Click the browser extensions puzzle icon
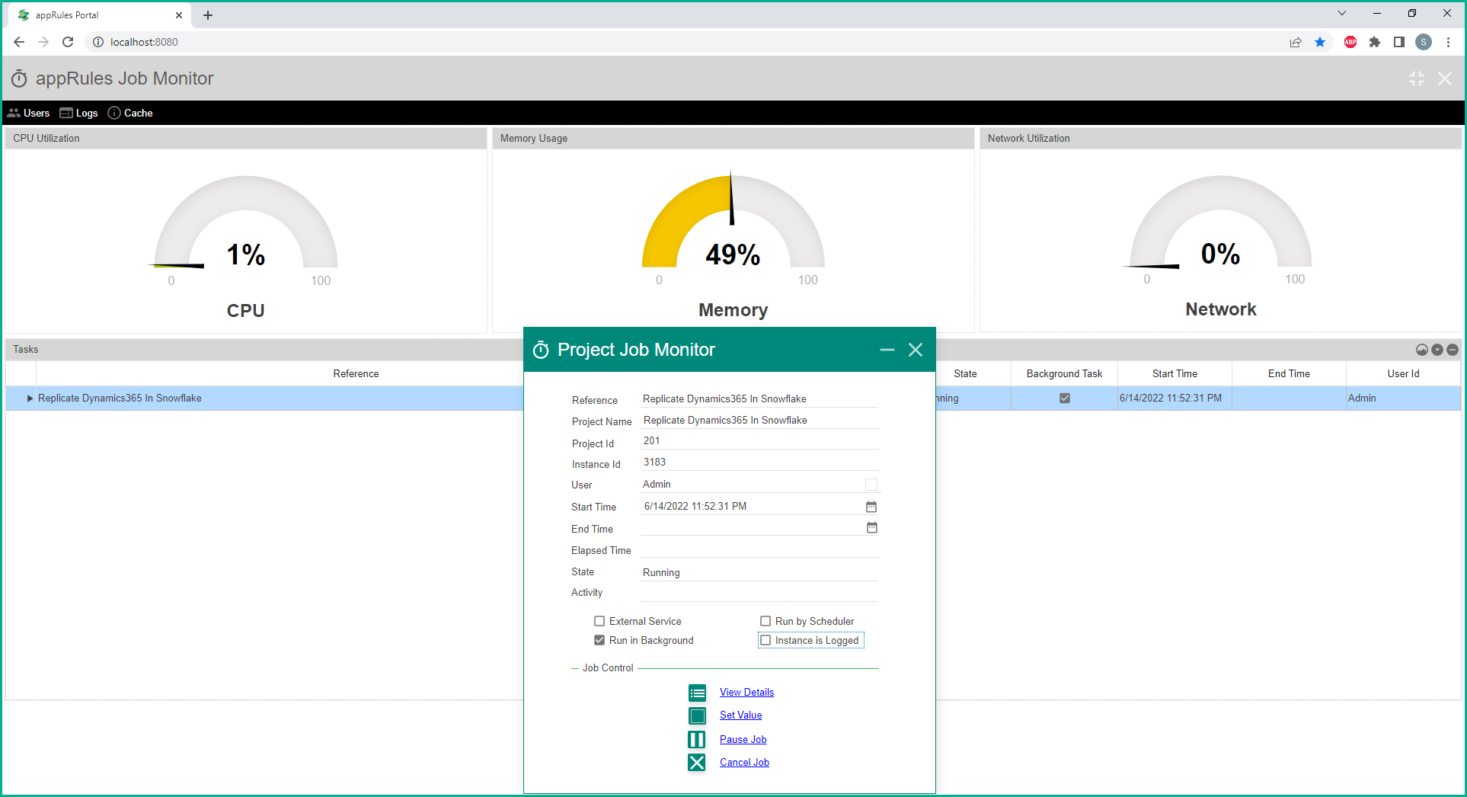Viewport: 1467px width, 797px height. coord(1375,42)
